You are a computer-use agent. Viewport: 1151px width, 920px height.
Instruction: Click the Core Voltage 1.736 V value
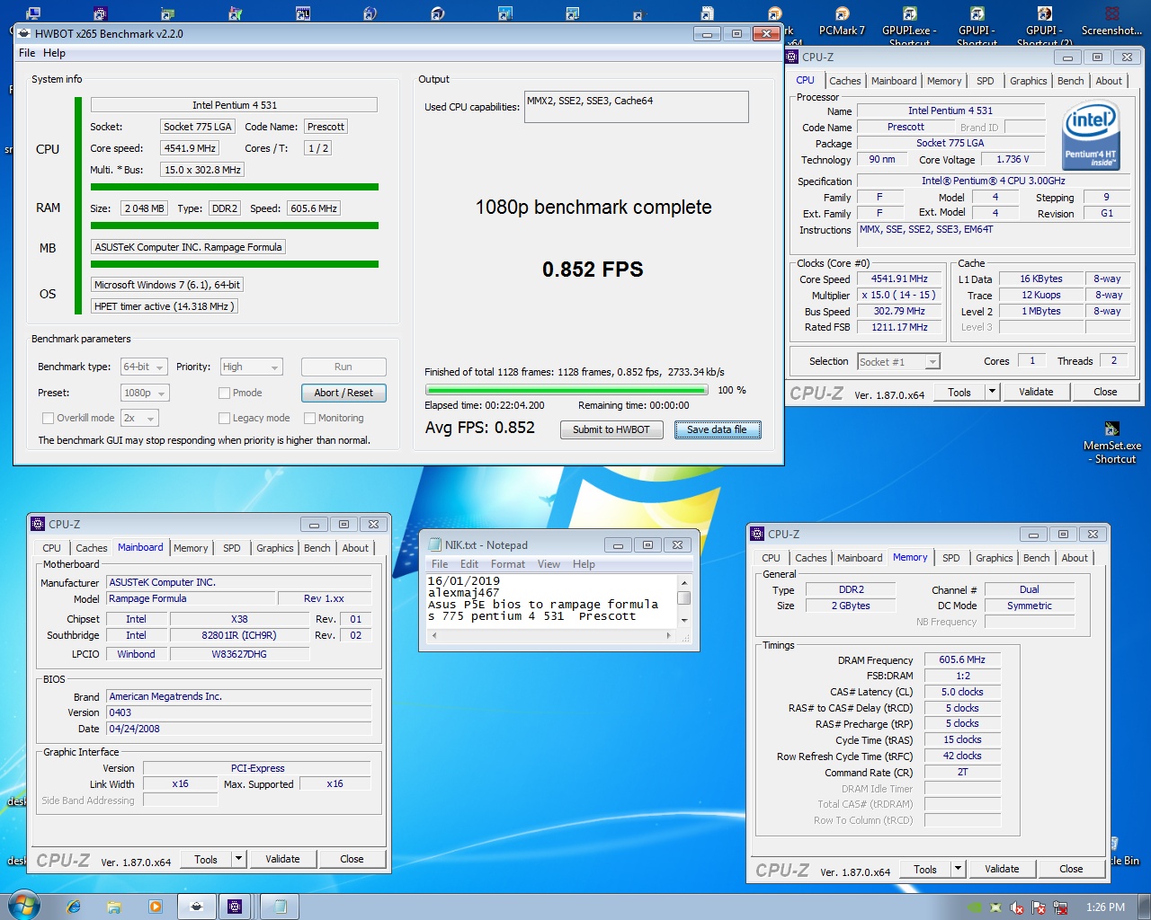pyautogui.click(x=1013, y=160)
